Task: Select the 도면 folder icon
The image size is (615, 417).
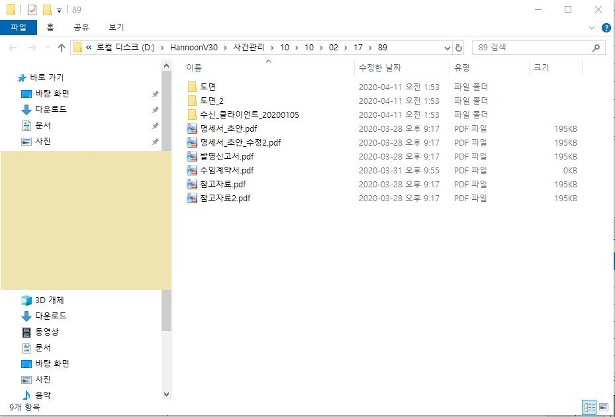Action: click(x=192, y=87)
